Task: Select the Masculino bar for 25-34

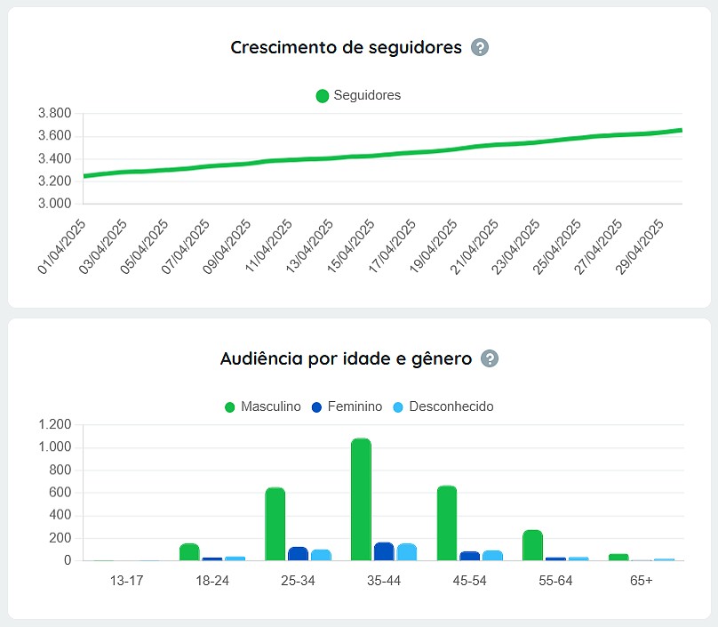Action: click(275, 524)
